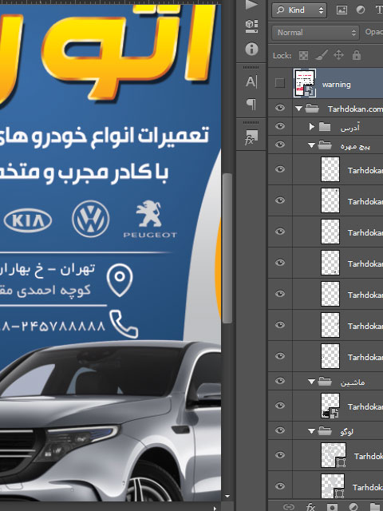The height and width of the screenshot is (511, 383).
Task: Lock layer position icon
Action: pos(338,55)
